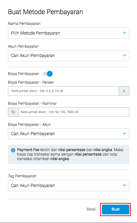Click the blue info icon in Payment Fee note
The height and width of the screenshot is (223, 137).
click(x=13, y=150)
